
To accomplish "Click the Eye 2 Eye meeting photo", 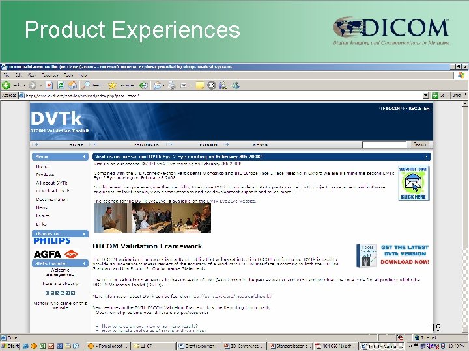I will tap(152, 218).
